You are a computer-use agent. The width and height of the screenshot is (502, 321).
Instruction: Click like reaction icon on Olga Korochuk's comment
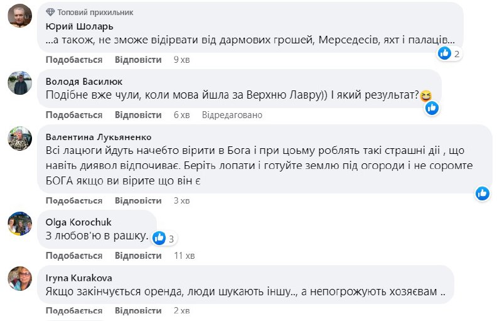pos(159,237)
